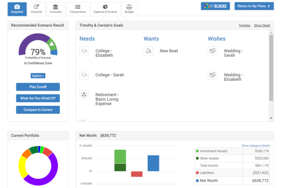Go to the Transactions tab
The height and width of the screenshot is (188, 283).
78,9
